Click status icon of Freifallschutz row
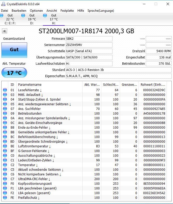This screenshot has width=173, height=204. (x=5, y=198)
